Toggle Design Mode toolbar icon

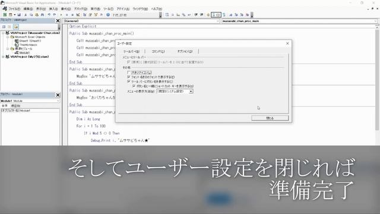(78, 15)
